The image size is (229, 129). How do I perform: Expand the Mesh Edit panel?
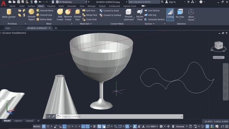coord(86,24)
